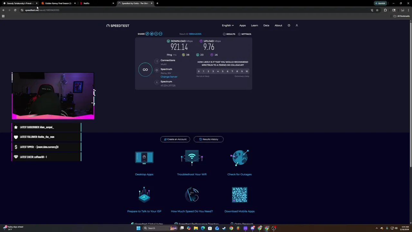Click the How Much Speed hand icon

tap(192, 195)
